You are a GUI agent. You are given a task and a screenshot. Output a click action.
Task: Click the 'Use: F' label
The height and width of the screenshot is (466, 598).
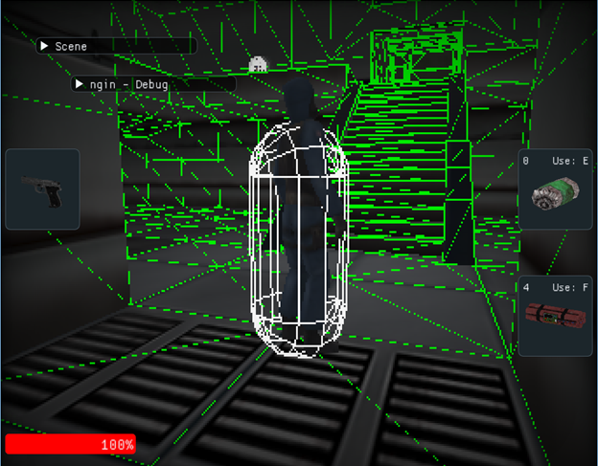[x=570, y=287]
